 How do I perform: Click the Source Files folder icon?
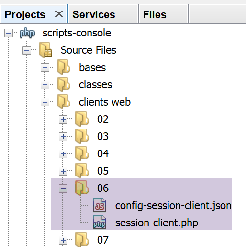[x=45, y=50]
